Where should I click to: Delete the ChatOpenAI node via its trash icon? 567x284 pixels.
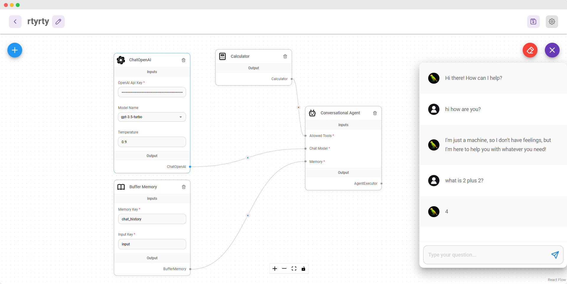coord(184,60)
